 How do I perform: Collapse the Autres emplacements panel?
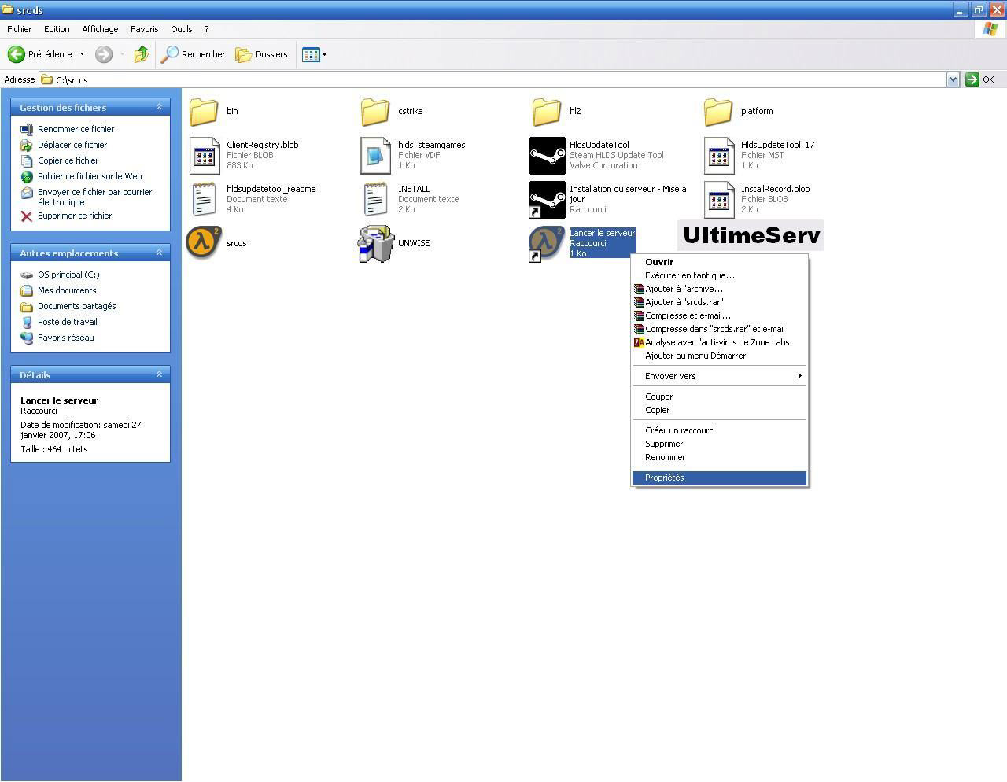[159, 253]
